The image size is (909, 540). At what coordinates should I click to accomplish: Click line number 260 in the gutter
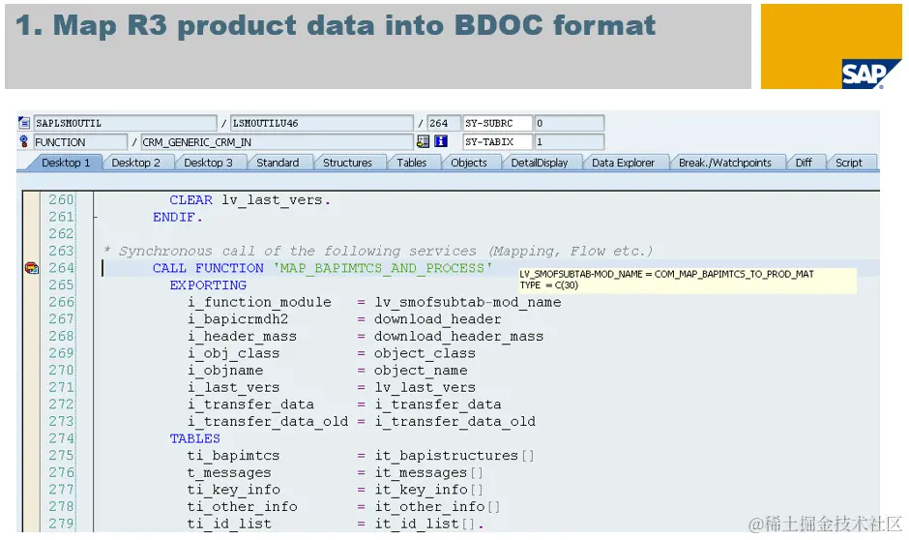[61, 199]
